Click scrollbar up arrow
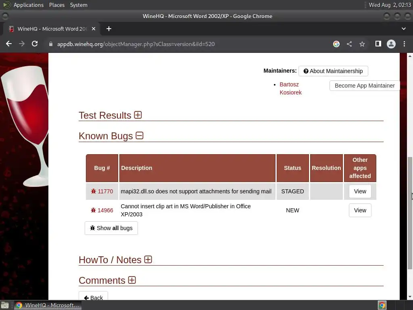 pos(410,56)
